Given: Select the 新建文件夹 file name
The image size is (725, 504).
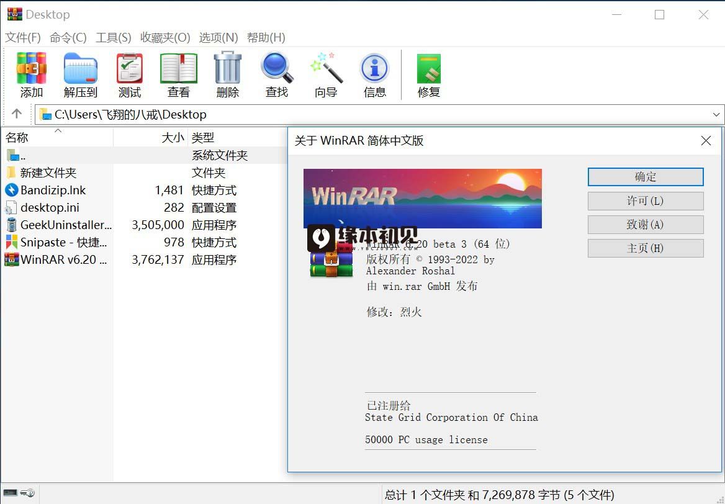Looking at the screenshot, I should (48, 173).
